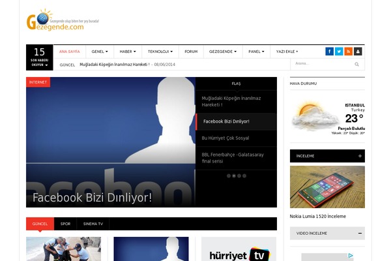This screenshot has width=391, height=261.
Task: Open ticker headline Muğladaki Köpeğin İnanılmaz Hareketi
Action: point(115,65)
